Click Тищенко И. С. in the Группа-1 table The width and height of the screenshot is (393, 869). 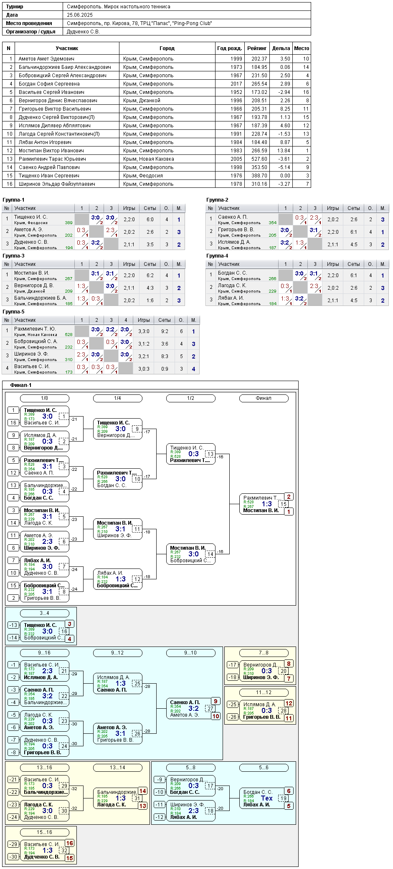(31, 217)
